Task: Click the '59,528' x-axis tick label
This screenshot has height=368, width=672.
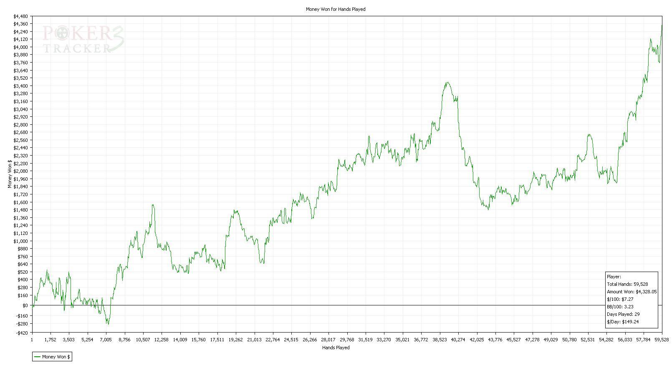Action: pyautogui.click(x=662, y=340)
